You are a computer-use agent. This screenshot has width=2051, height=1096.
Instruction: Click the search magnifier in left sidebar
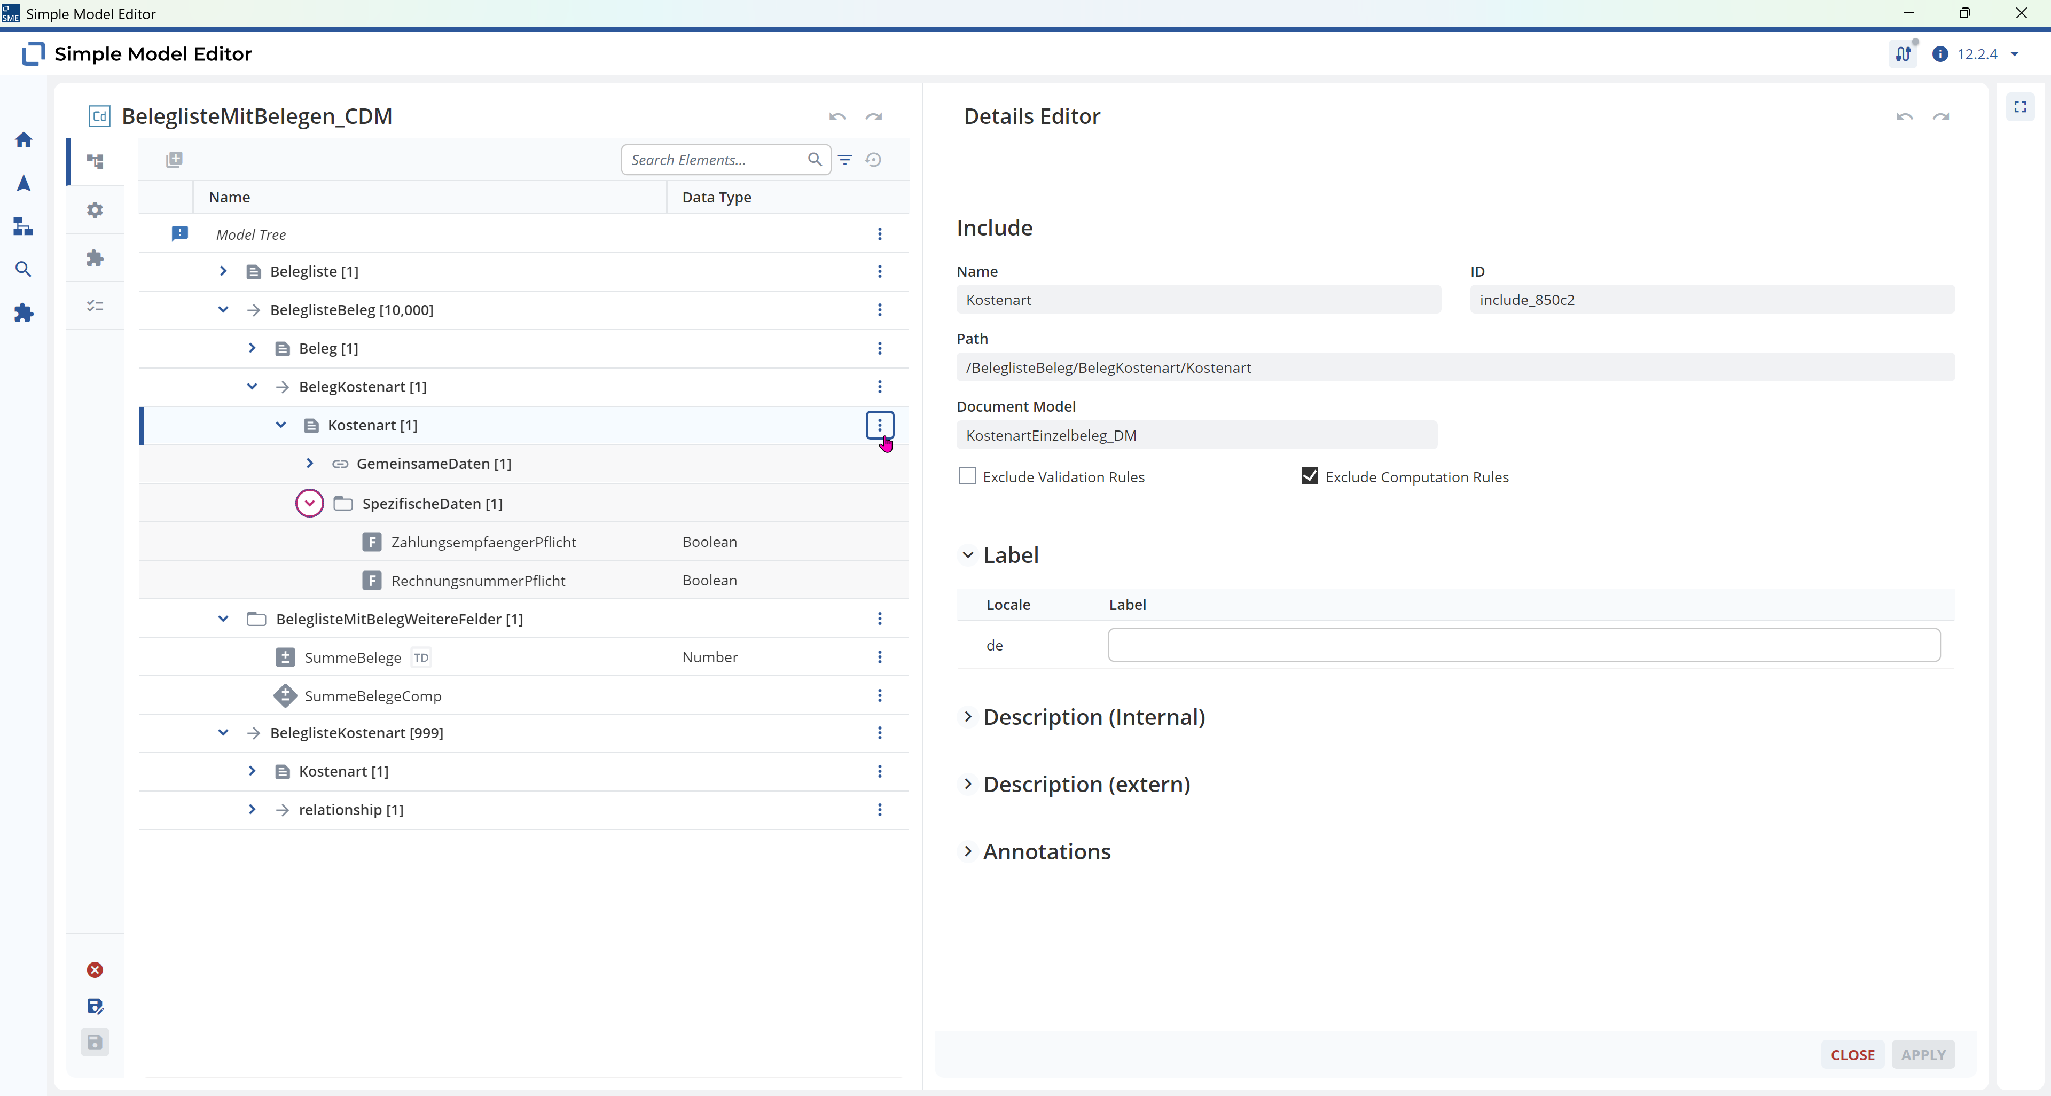click(x=24, y=270)
